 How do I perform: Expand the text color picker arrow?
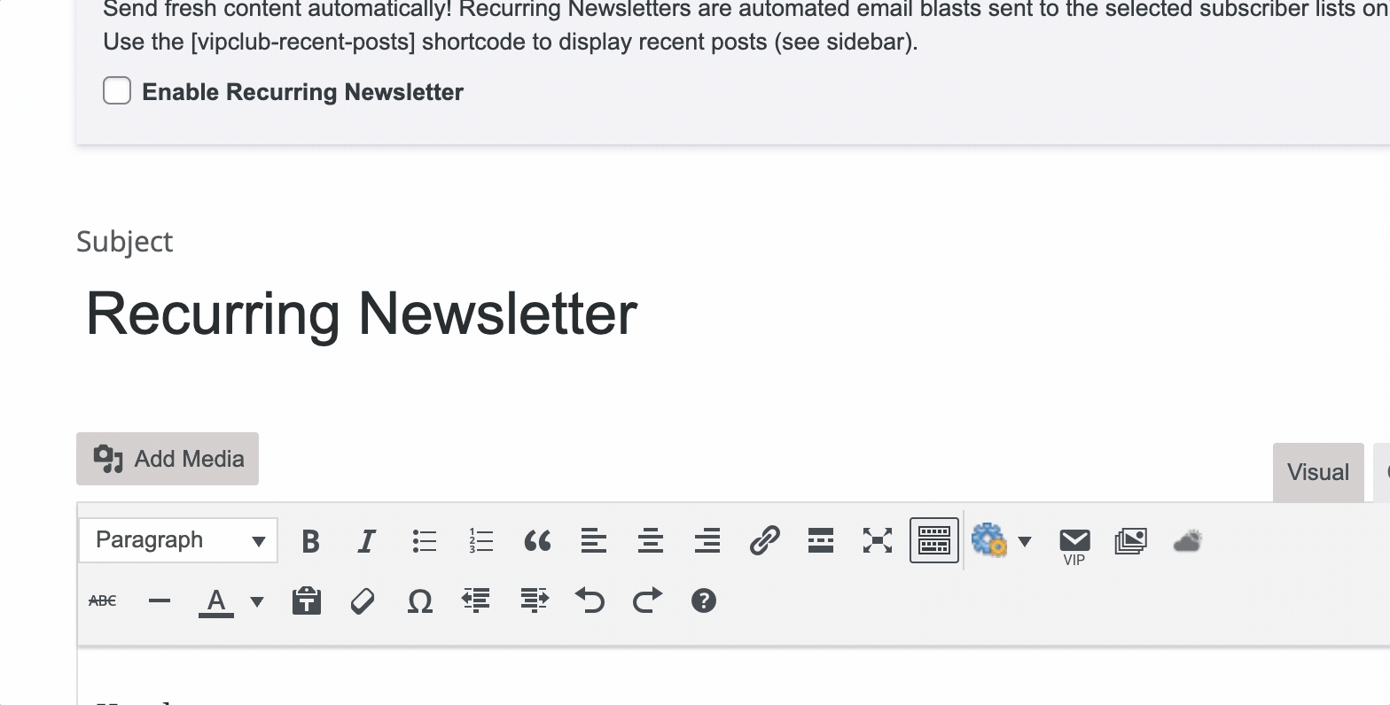click(257, 602)
